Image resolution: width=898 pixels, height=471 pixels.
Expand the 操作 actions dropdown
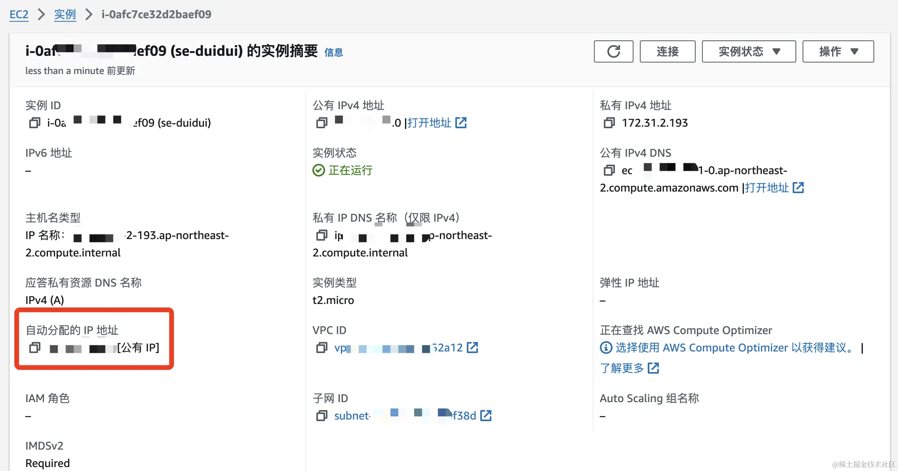coord(838,51)
